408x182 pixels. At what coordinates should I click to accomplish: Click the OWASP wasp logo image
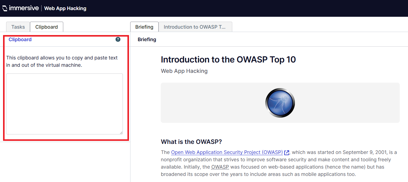point(280,103)
